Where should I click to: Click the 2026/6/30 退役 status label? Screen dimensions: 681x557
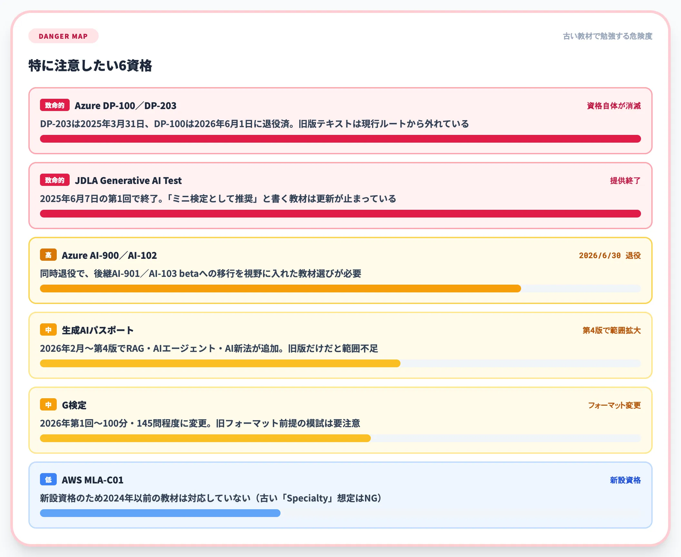(x=610, y=255)
